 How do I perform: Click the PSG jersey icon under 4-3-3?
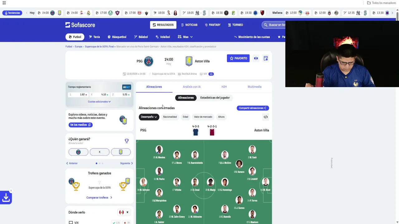click(x=195, y=132)
